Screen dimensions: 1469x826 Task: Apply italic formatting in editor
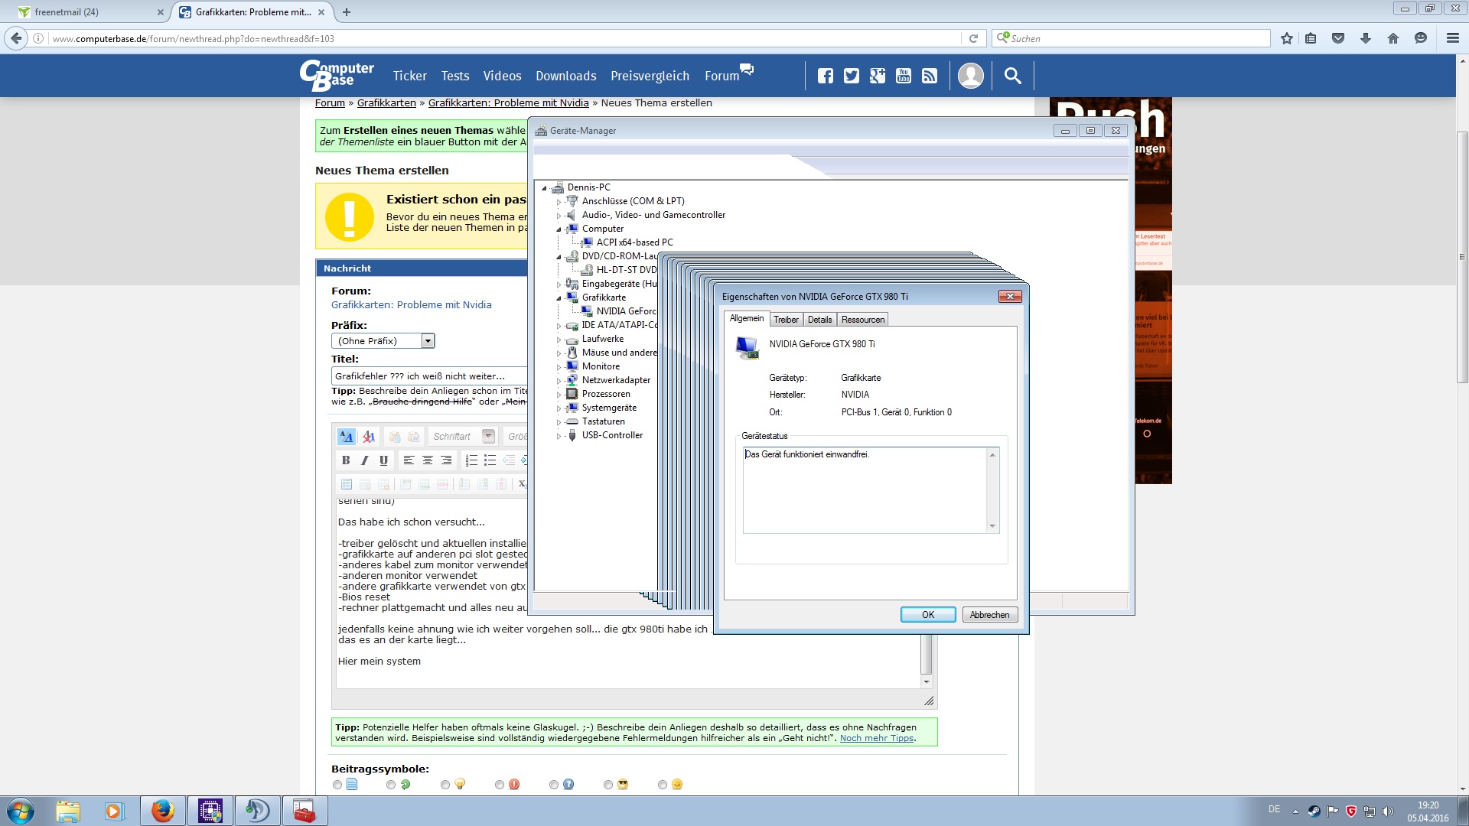click(365, 460)
